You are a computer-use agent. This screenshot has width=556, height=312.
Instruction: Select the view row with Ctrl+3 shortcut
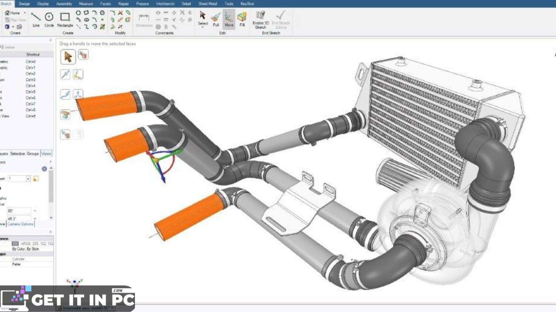[27, 80]
